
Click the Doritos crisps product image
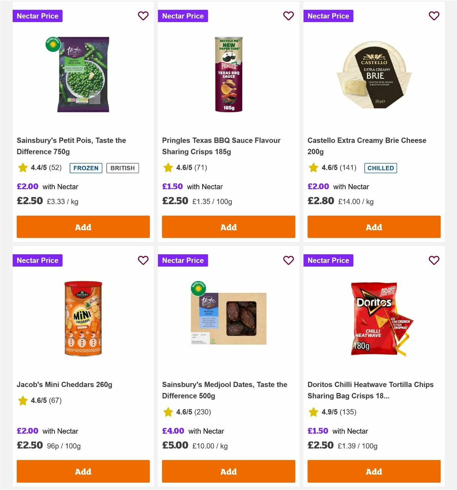(x=374, y=320)
